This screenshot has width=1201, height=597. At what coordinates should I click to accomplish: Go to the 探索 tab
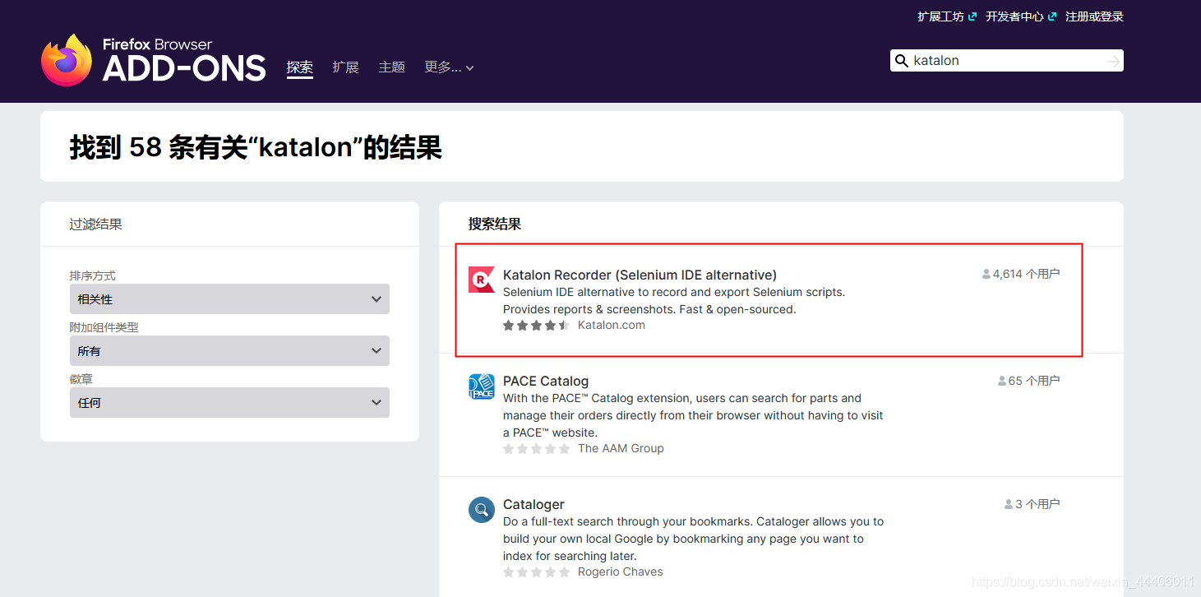pos(300,67)
